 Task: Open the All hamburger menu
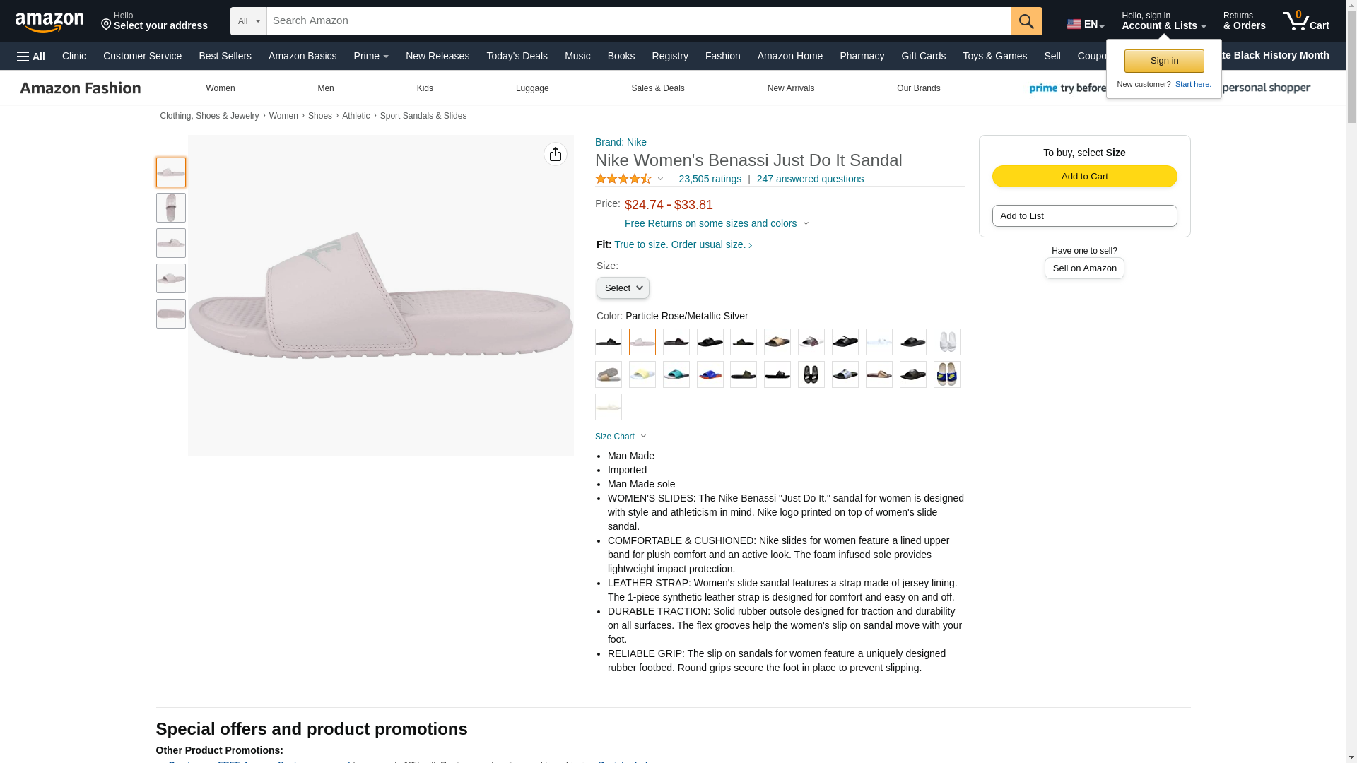point(31,57)
